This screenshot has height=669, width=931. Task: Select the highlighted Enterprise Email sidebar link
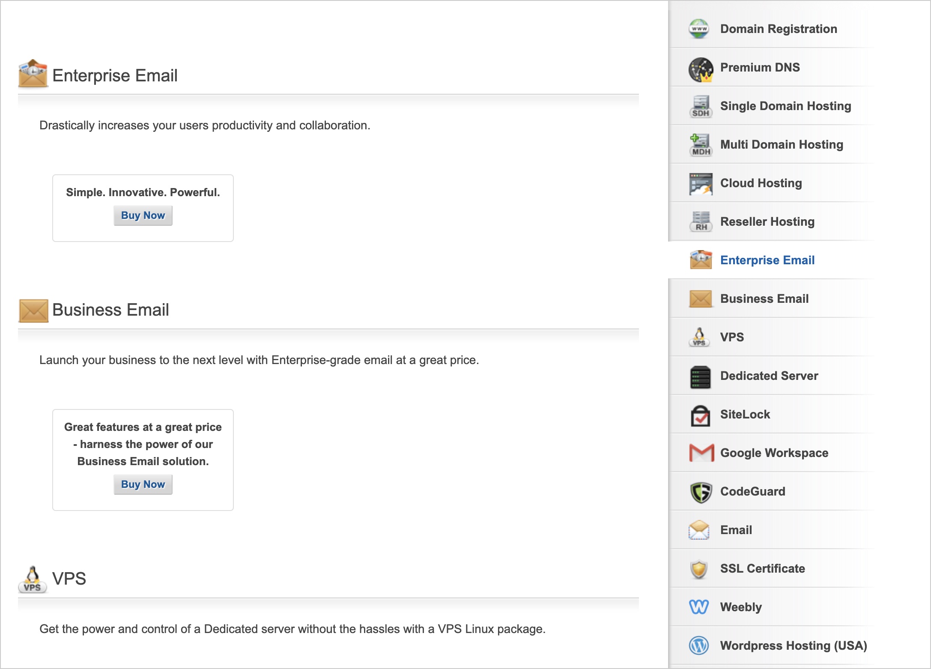tap(767, 260)
